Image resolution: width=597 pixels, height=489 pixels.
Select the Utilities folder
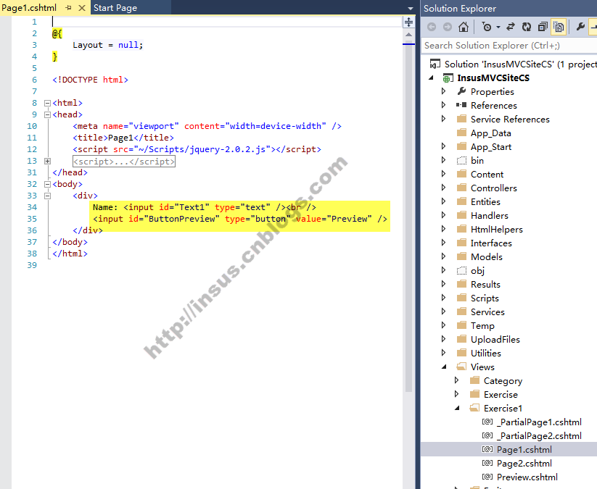point(486,353)
